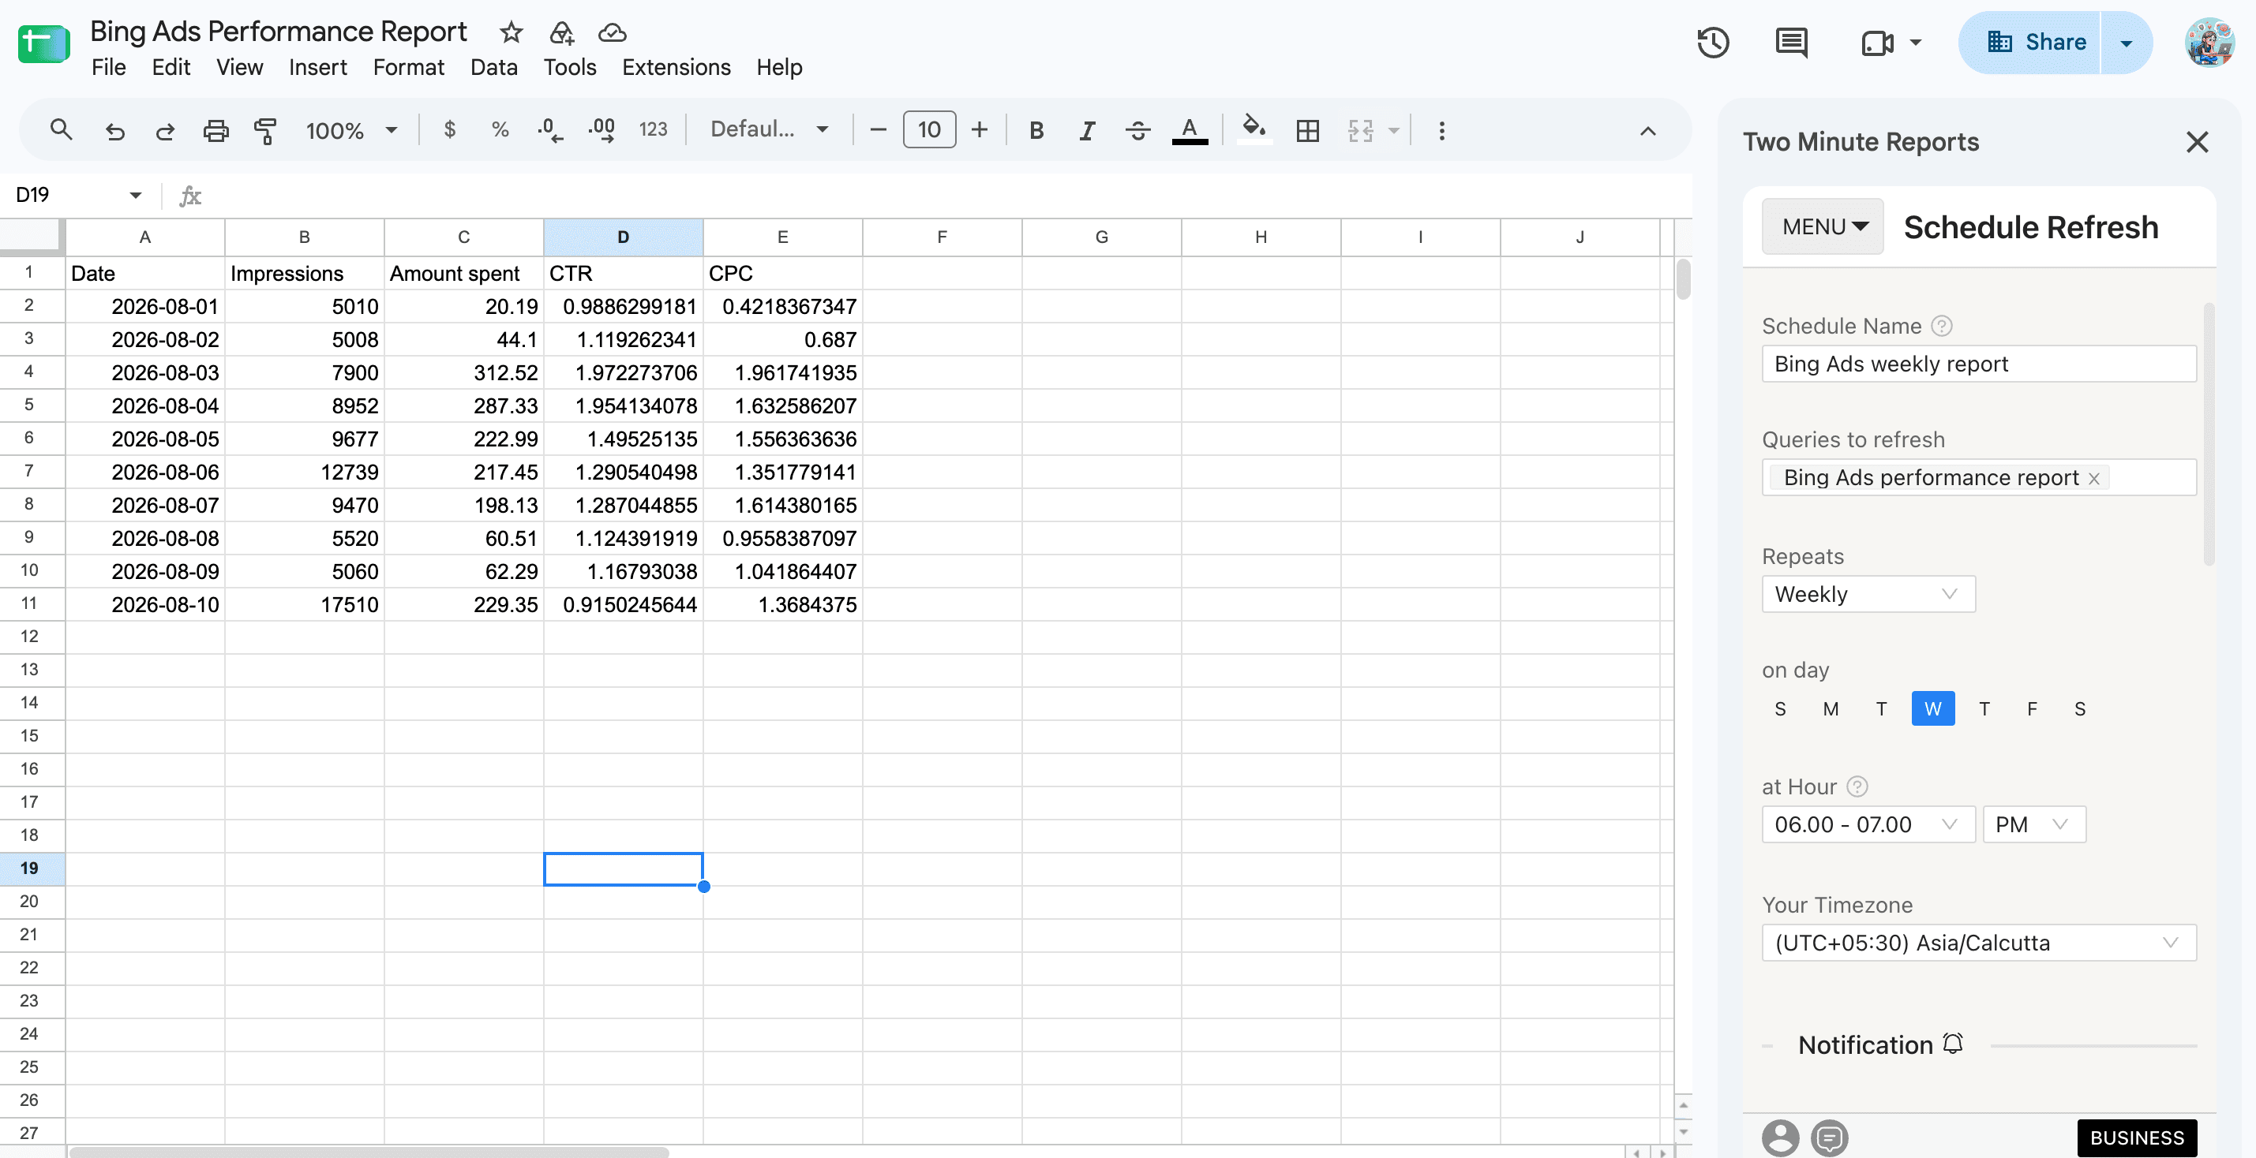
Task: Open the fill color picker
Action: click(1254, 130)
